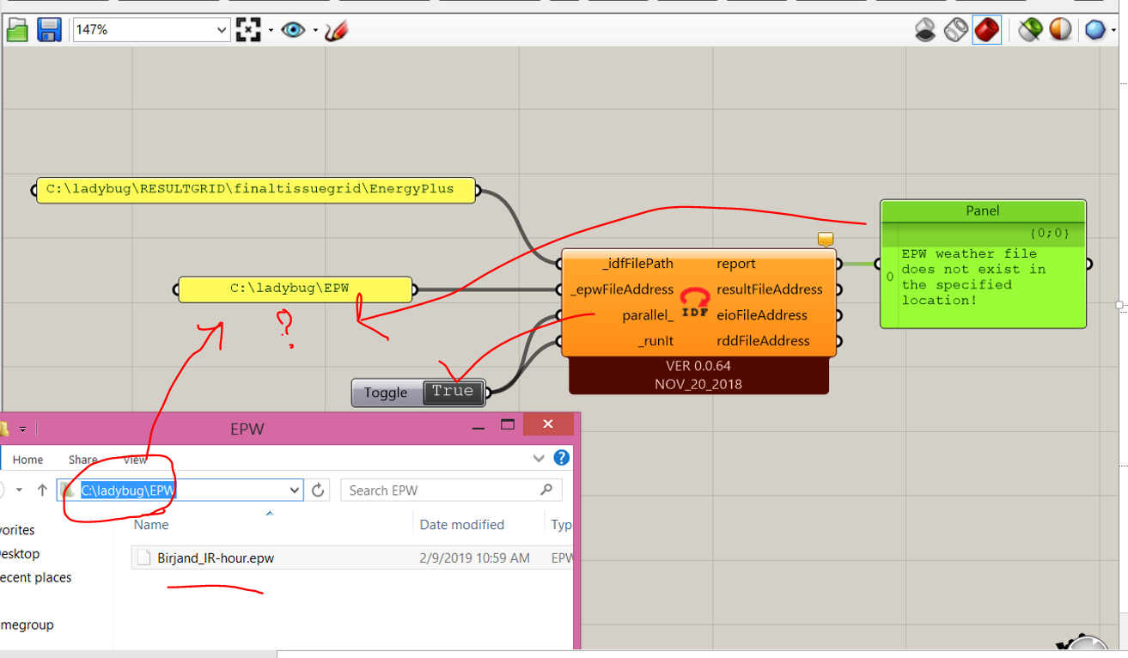Open the Home tab in Explorer
Image resolution: width=1128 pixels, height=658 pixels.
27,460
